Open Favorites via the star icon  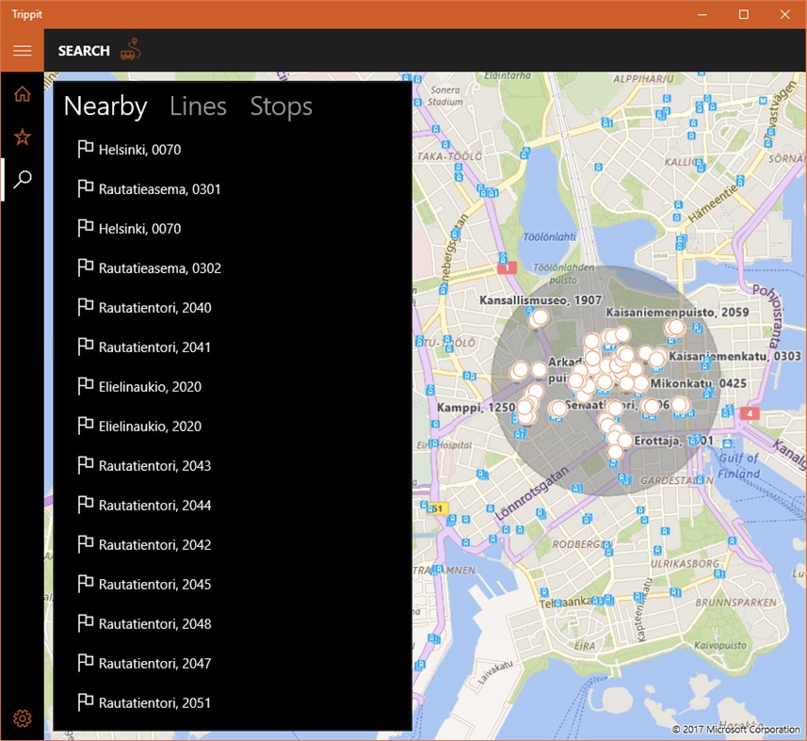coord(22,137)
